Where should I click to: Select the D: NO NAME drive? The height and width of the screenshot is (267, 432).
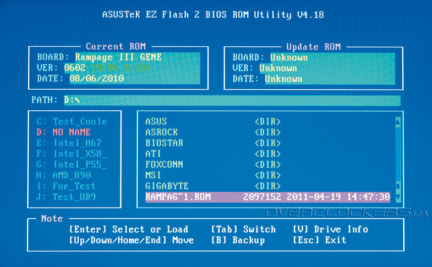tap(64, 132)
